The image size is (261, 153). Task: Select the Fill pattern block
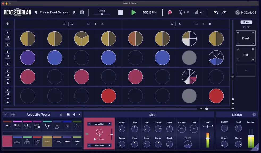pyautogui.click(x=246, y=55)
